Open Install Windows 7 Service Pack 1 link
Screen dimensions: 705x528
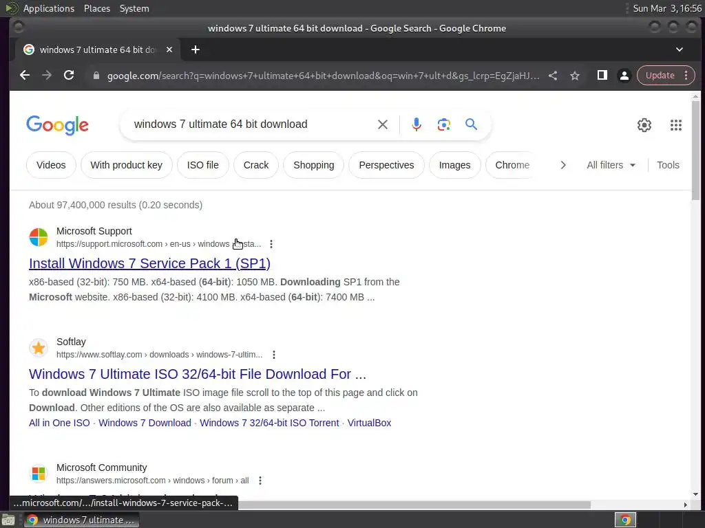(149, 263)
